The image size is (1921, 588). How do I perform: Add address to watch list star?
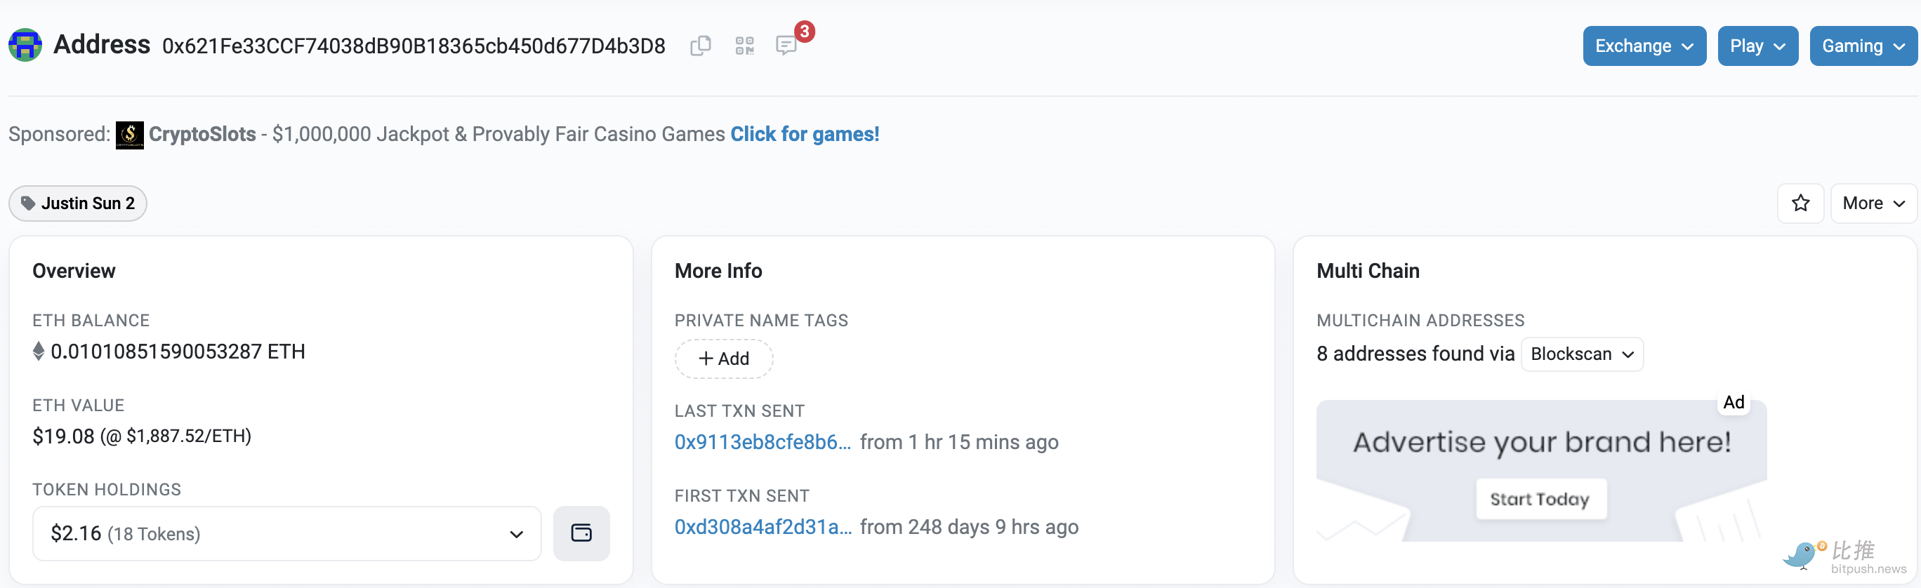[x=1800, y=203]
